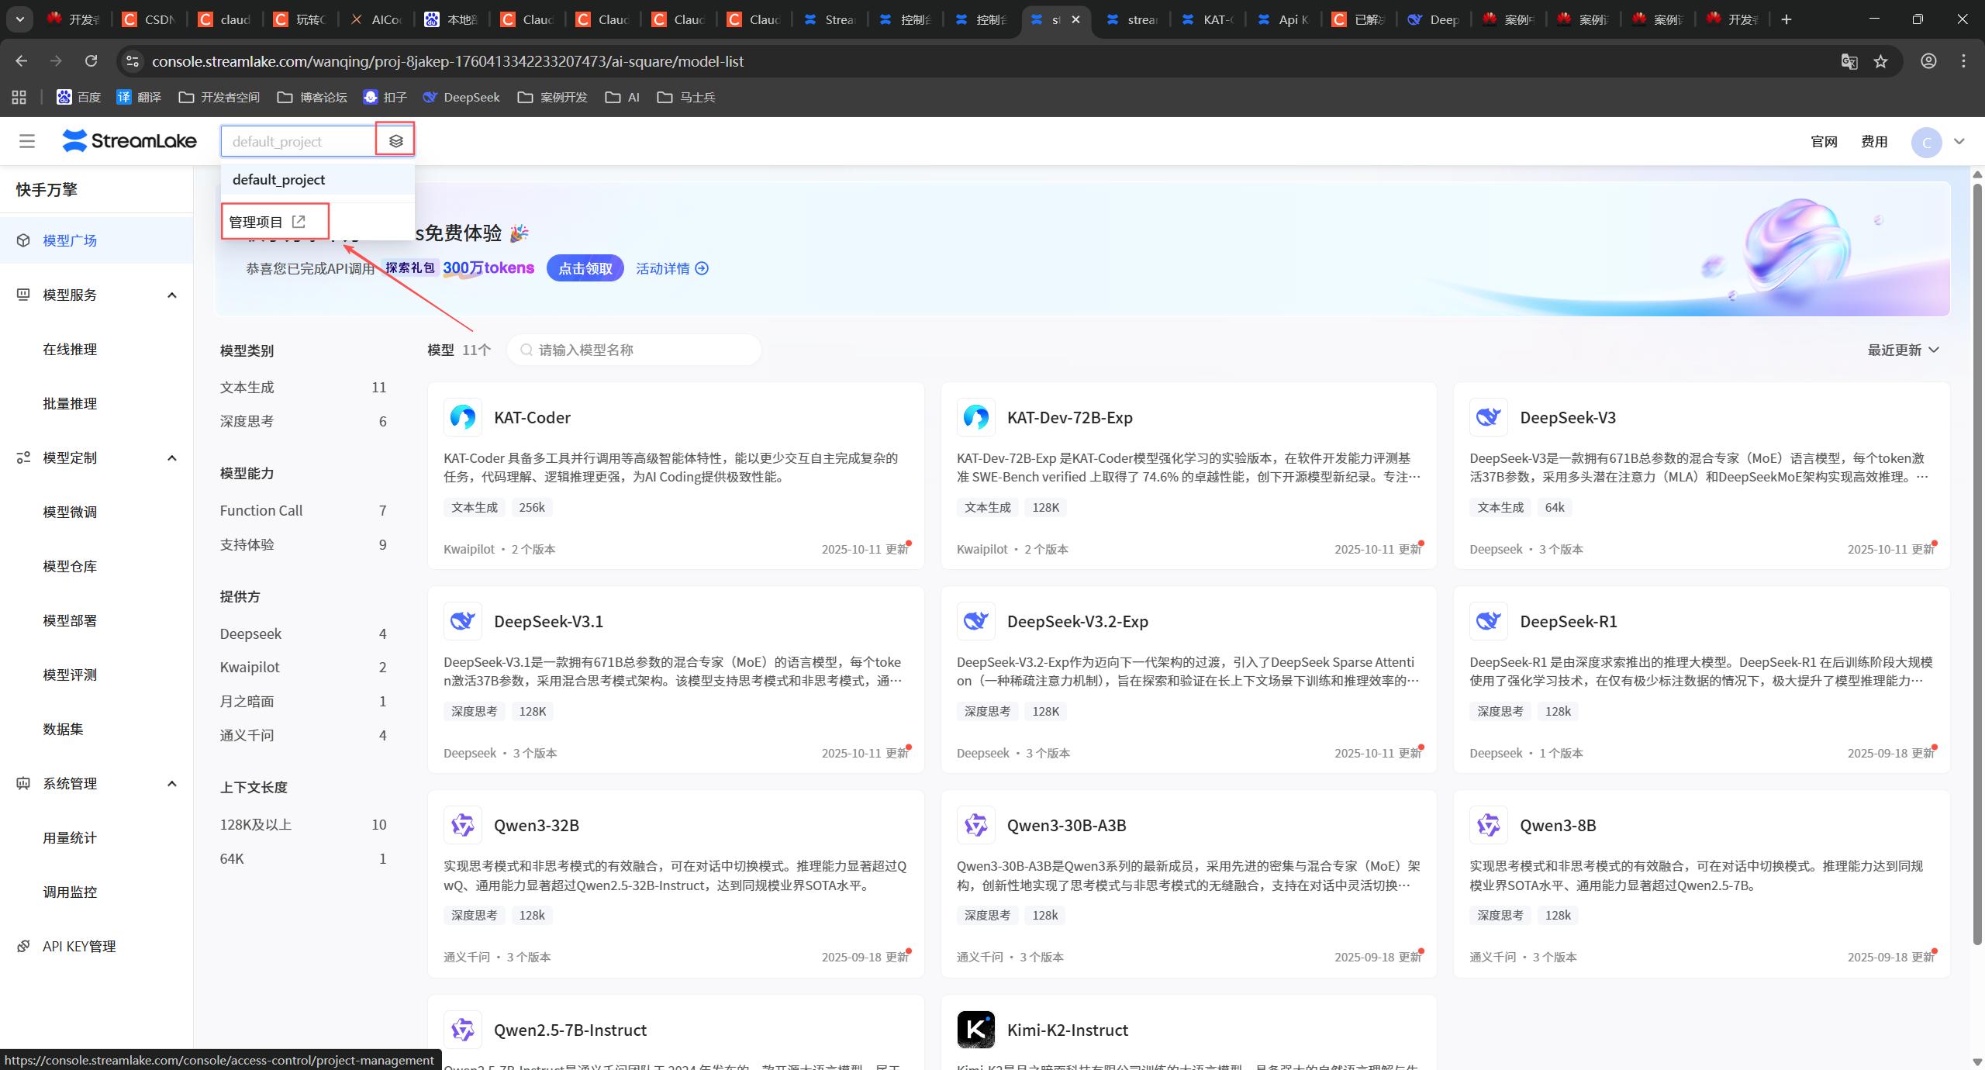The height and width of the screenshot is (1070, 1985).
Task: Click the user avatar in the top right
Action: pos(1926,141)
